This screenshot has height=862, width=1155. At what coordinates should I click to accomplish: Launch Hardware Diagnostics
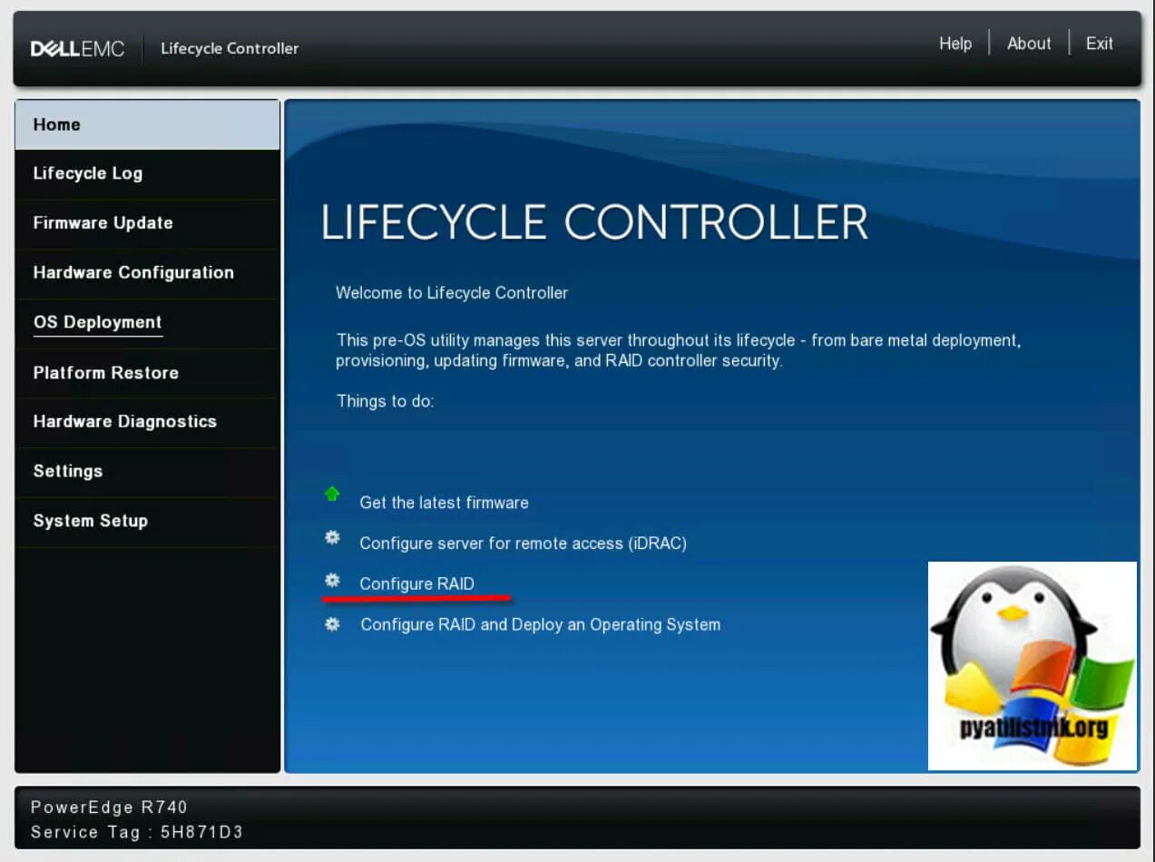pyautogui.click(x=147, y=422)
